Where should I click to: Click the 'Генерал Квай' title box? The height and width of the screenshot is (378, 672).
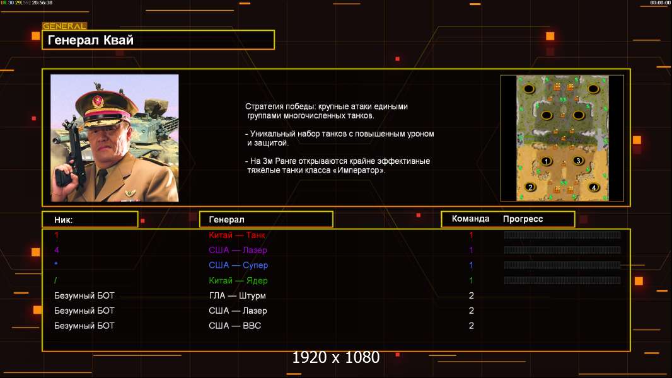pos(158,40)
